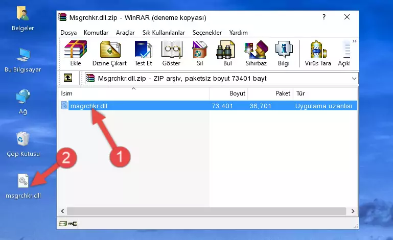Show archive Bilgi (Info)
The image size is (393, 240).
284,53
